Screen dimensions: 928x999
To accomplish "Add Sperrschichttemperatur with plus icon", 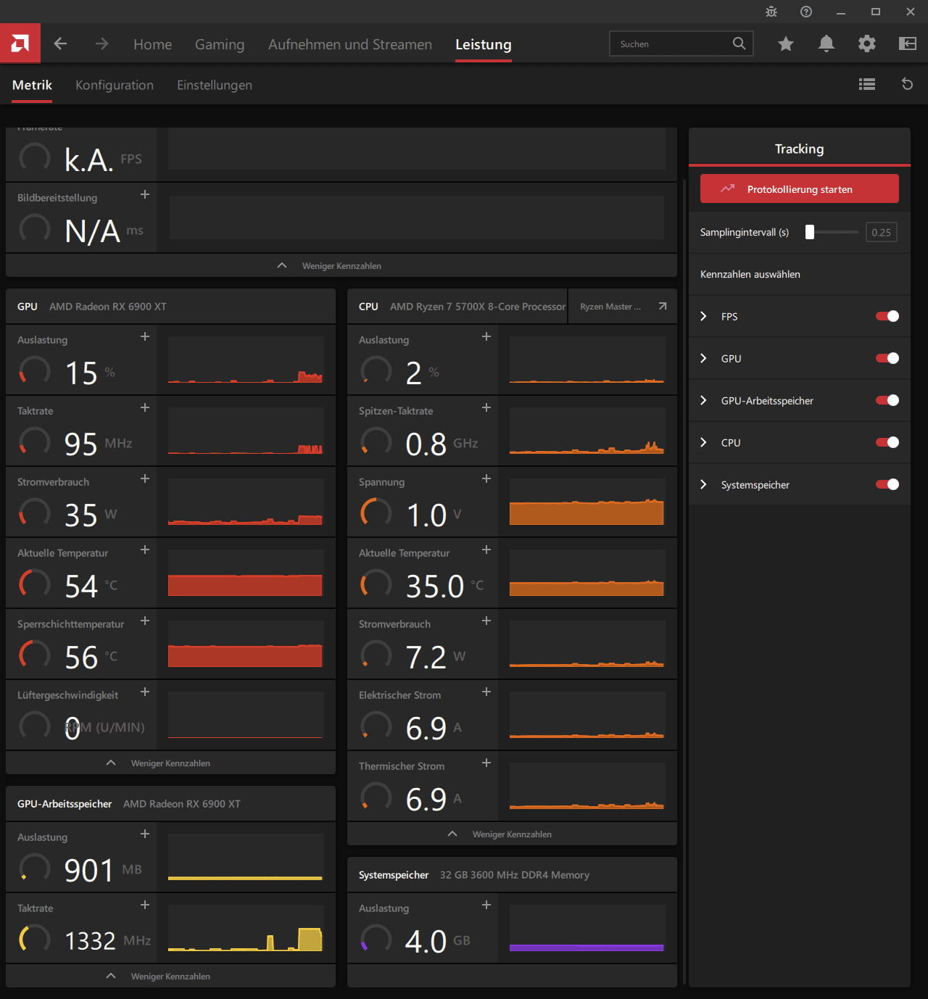I will coord(145,621).
